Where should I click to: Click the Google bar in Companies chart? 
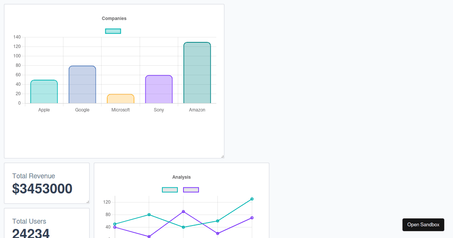(x=82, y=84)
